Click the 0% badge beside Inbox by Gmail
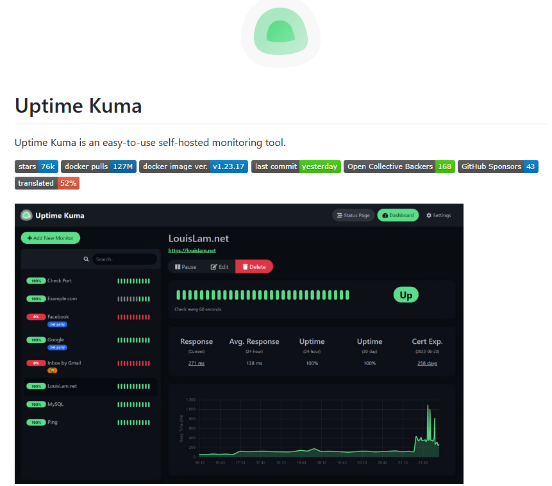This screenshot has width=552, height=486. point(37,363)
